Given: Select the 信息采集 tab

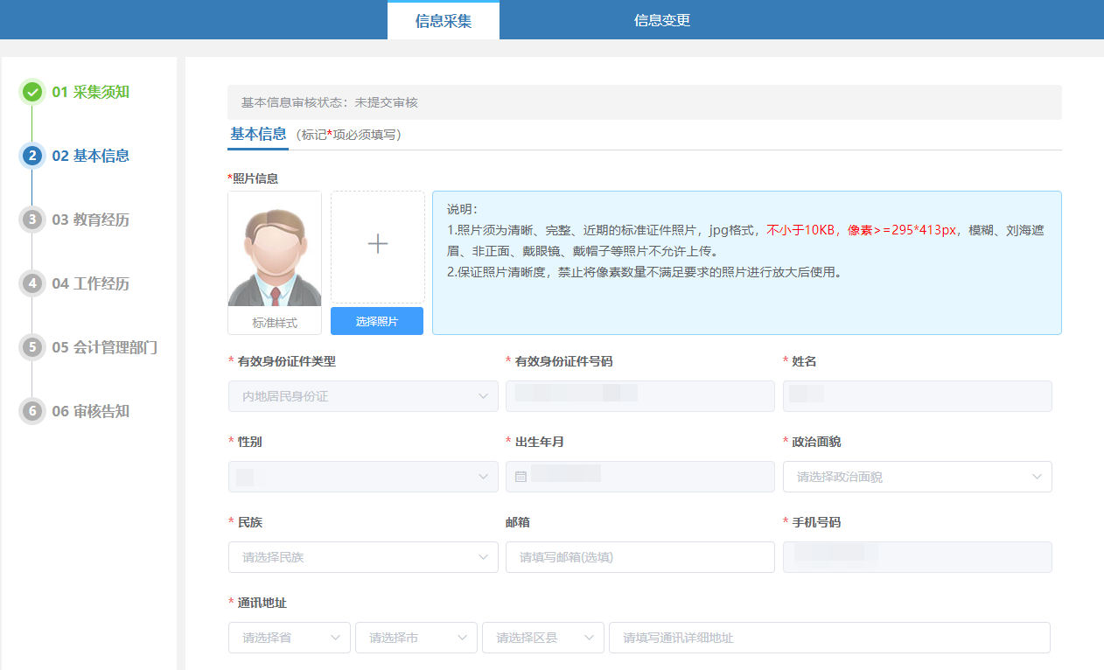Looking at the screenshot, I should coord(443,19).
